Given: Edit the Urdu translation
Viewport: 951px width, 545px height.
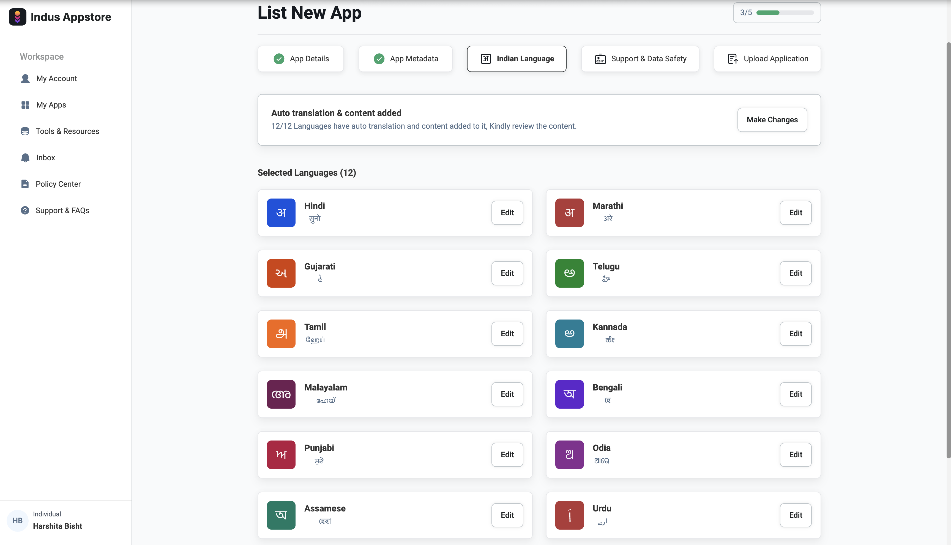Looking at the screenshot, I should 796,515.
